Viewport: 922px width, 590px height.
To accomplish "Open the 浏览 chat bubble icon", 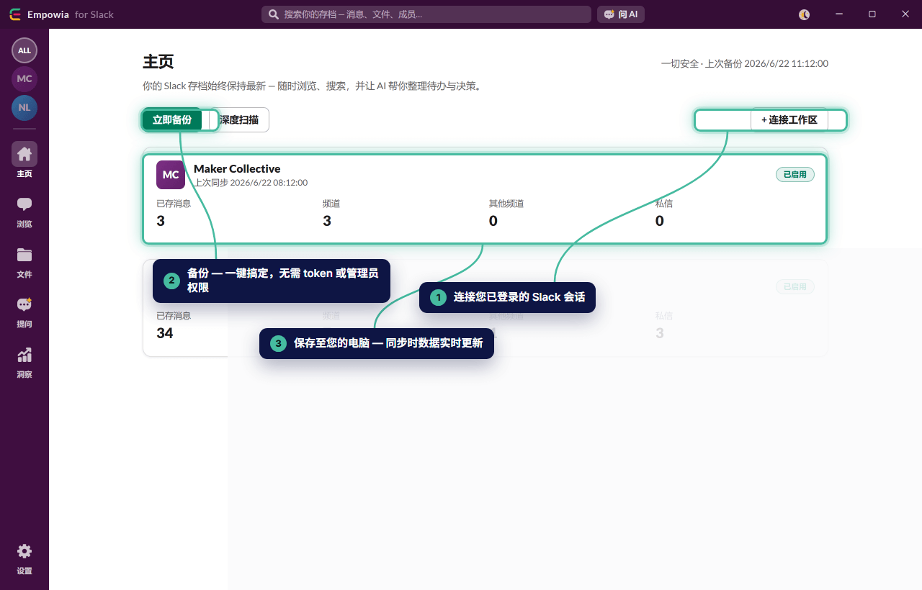I will tap(24, 204).
